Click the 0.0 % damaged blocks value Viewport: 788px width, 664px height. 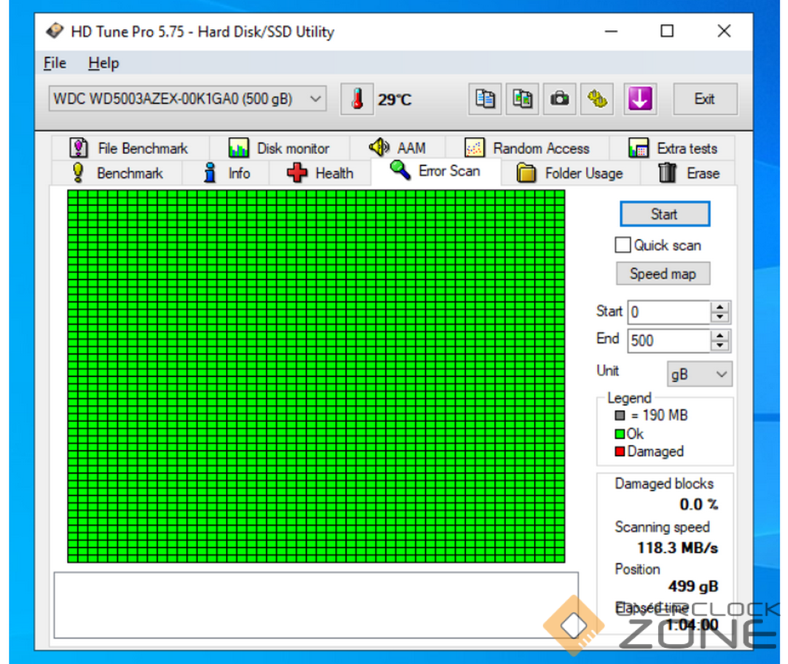[x=699, y=504]
